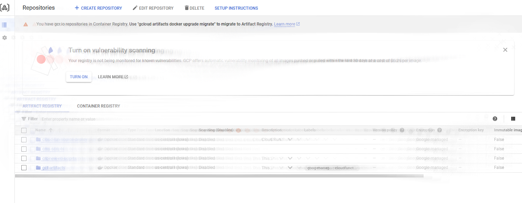The height and width of the screenshot is (203, 522).
Task: Click the Description column header
Action: tap(272, 130)
